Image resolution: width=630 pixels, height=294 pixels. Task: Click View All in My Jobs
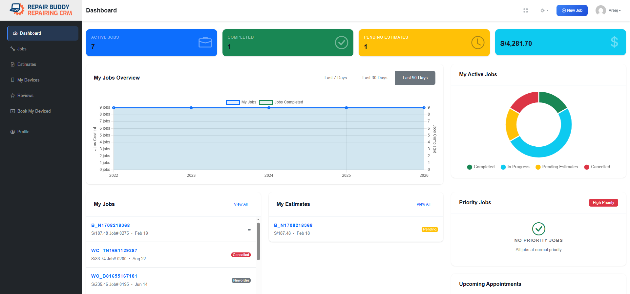pyautogui.click(x=241, y=204)
